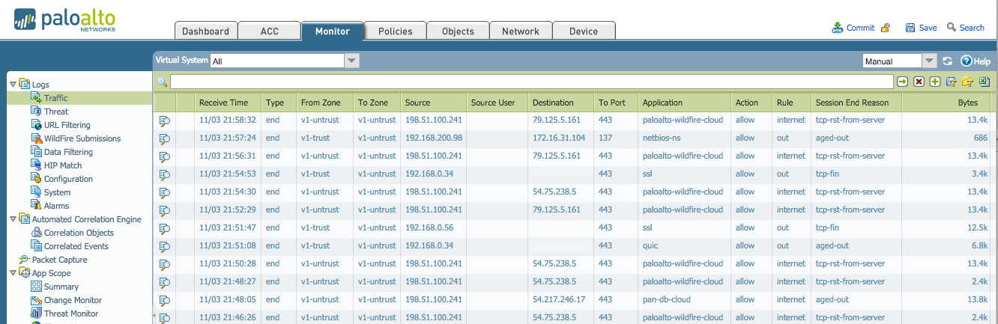Select WildFire Submissions in the sidebar
Screen dimensions: 998x324
click(x=82, y=138)
